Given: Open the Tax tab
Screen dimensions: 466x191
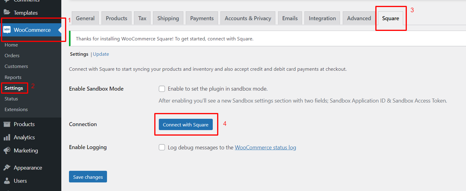Looking at the screenshot, I should (142, 18).
